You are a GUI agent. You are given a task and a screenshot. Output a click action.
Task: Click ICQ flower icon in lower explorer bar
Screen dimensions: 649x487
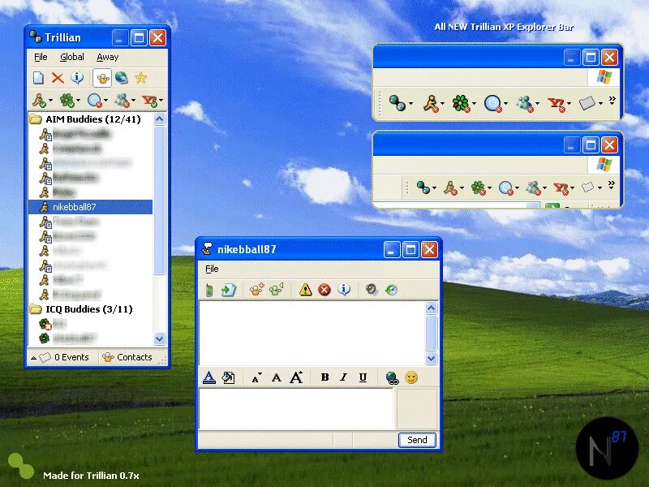pyautogui.click(x=478, y=188)
